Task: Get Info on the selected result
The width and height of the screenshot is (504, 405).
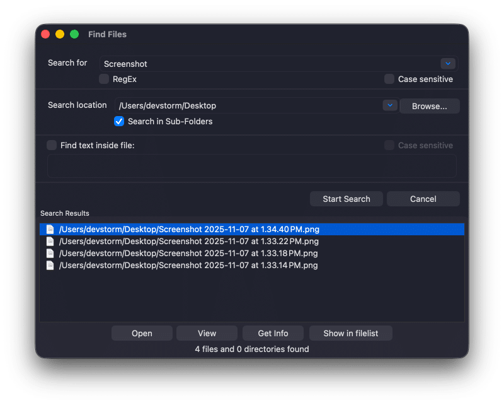Action: 273,333
